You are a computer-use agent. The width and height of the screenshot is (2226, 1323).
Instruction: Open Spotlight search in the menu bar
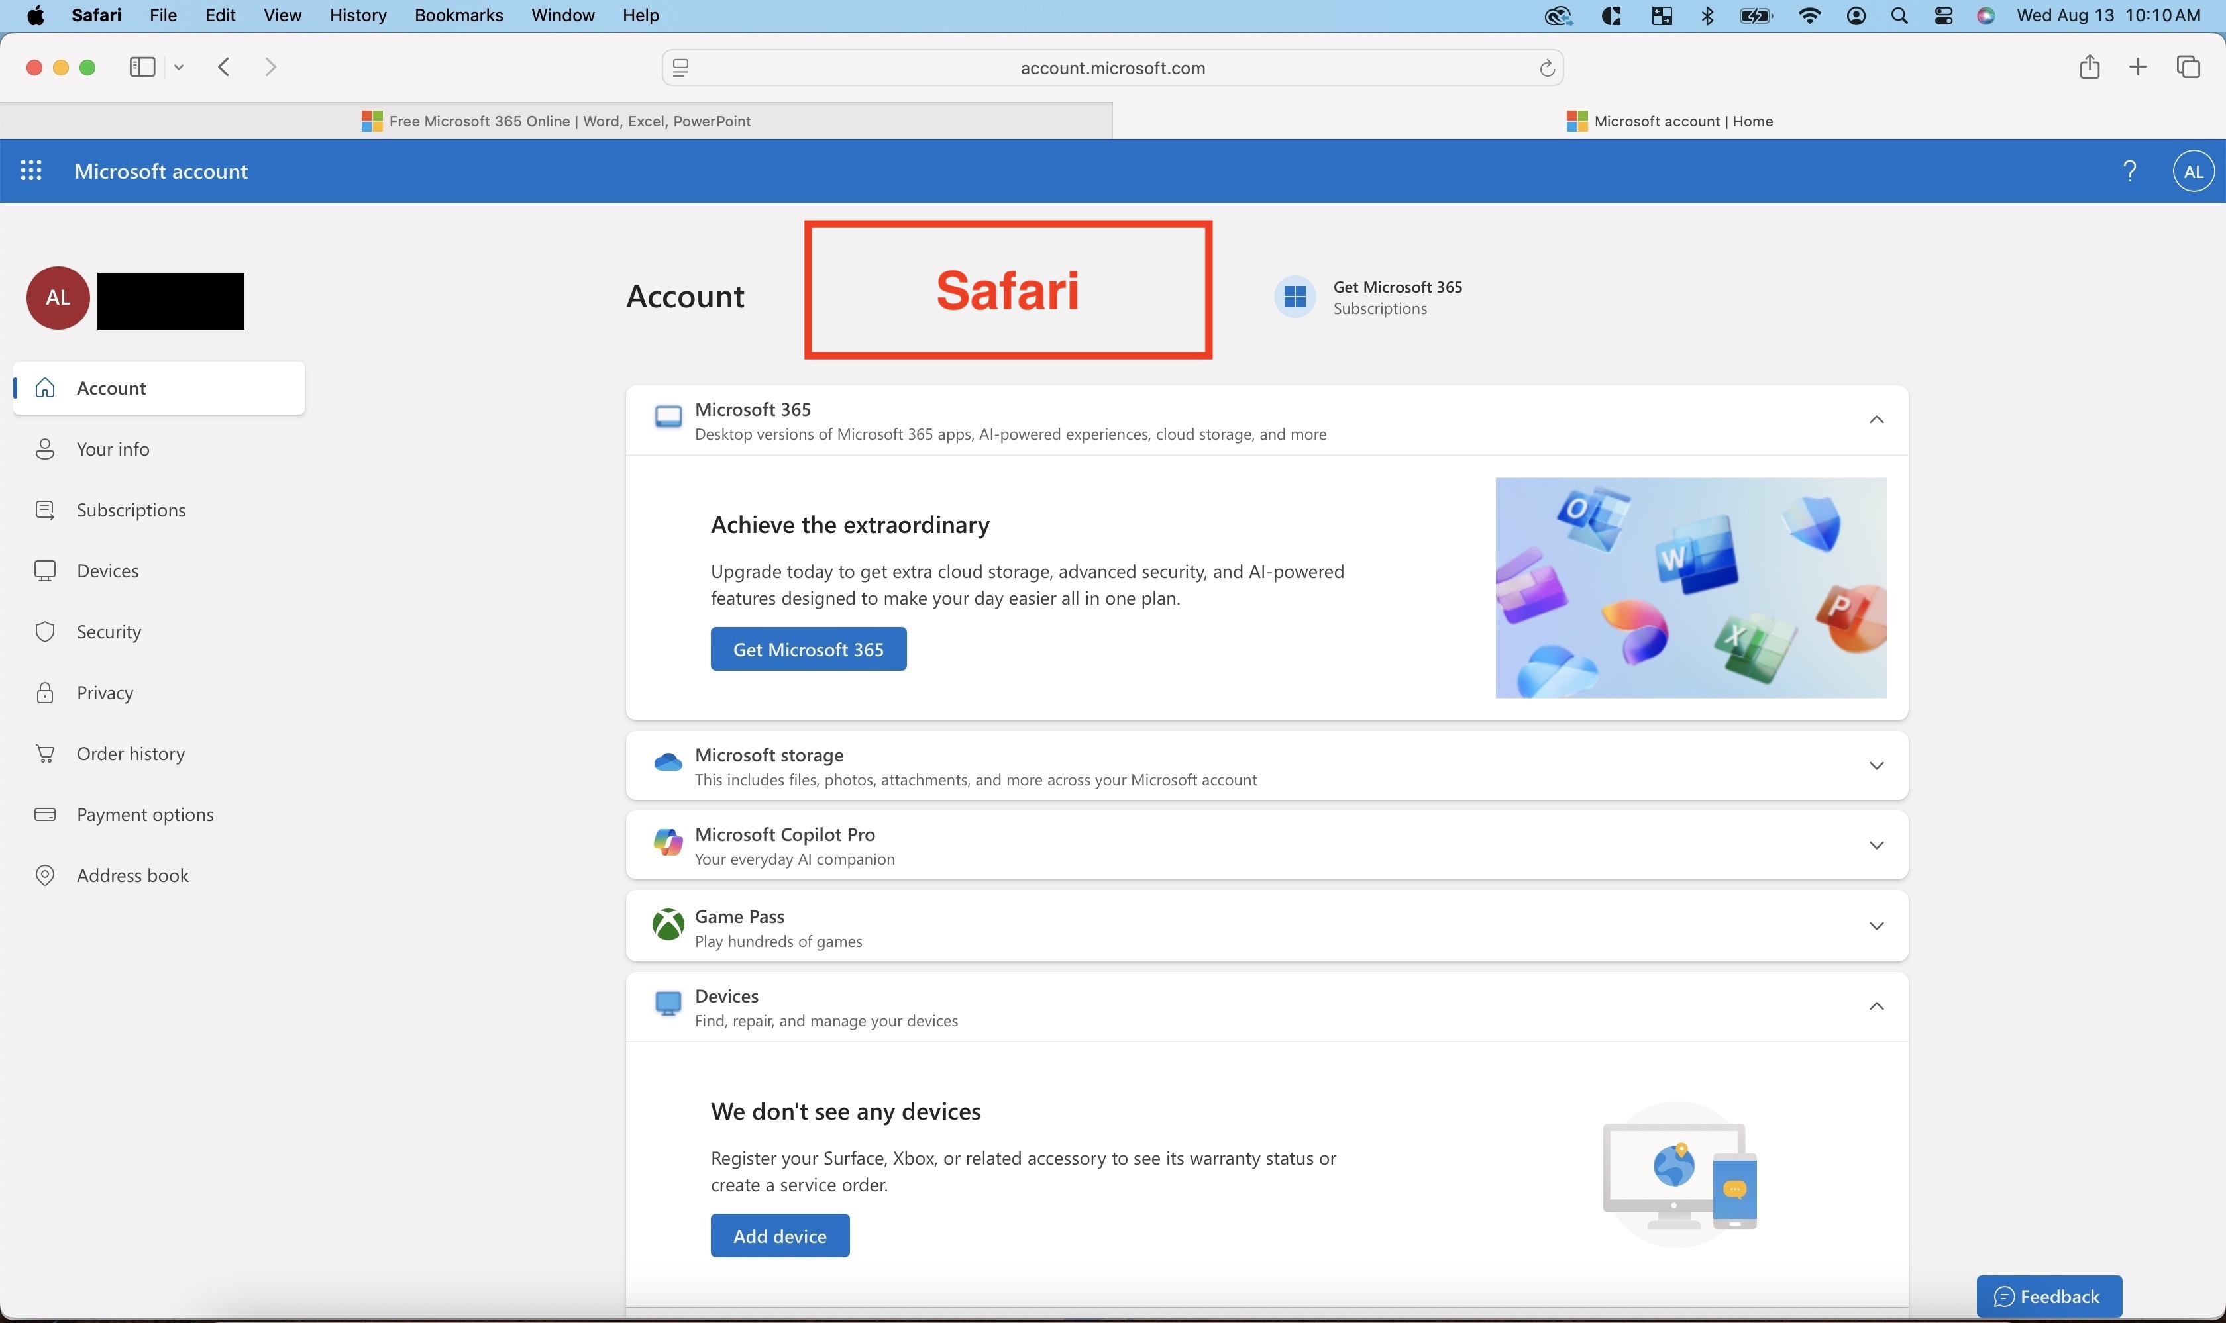[1898, 15]
